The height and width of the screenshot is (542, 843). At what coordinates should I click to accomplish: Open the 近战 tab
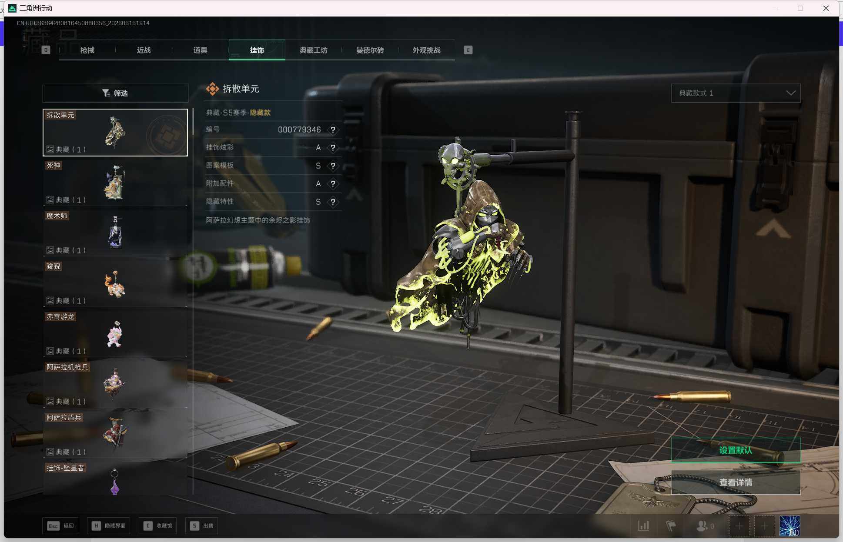(144, 50)
